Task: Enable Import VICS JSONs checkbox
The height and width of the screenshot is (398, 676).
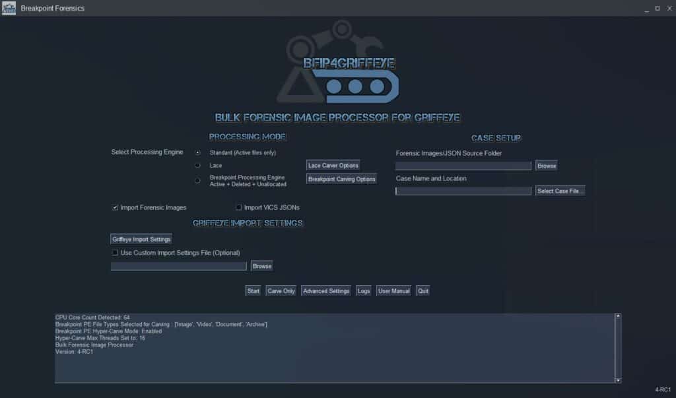Action: coord(239,207)
